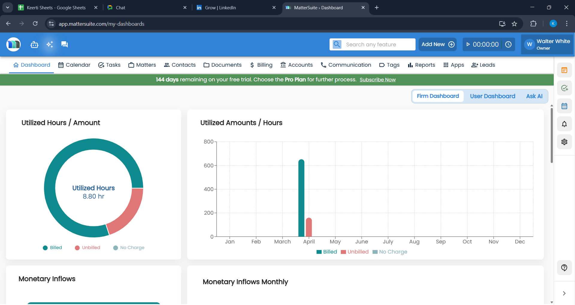Switch to User Dashboard view
575x305 pixels.
(492, 96)
